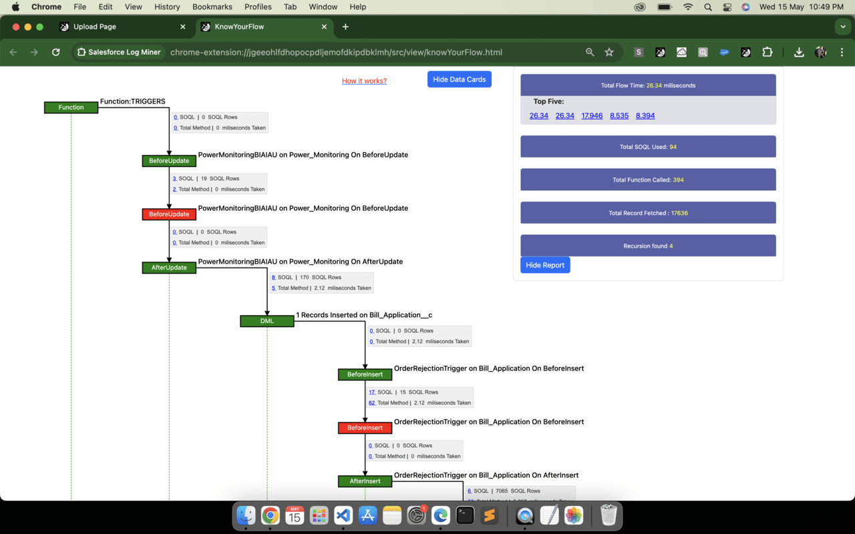Click the bookmark star in the address bar
This screenshot has width=855, height=534.
coord(609,51)
